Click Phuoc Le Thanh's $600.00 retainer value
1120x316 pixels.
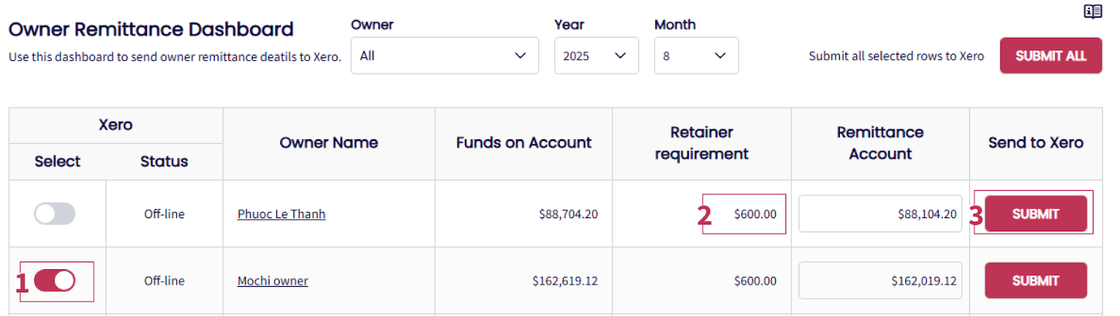tap(755, 215)
